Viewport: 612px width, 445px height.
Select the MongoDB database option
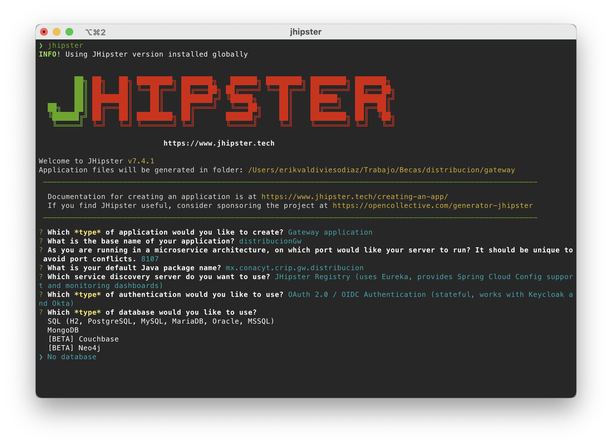tap(63, 330)
